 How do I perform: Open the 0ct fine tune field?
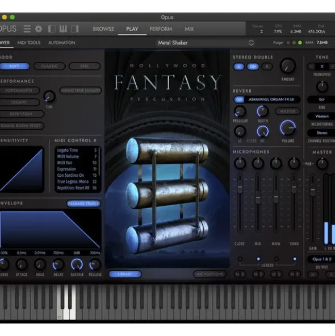pos(322,99)
